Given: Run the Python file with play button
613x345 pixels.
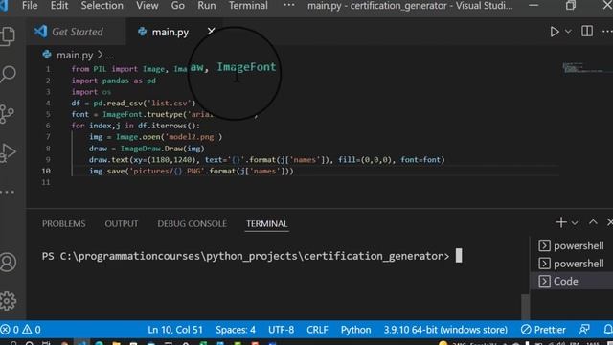Looking at the screenshot, I should point(555,32).
